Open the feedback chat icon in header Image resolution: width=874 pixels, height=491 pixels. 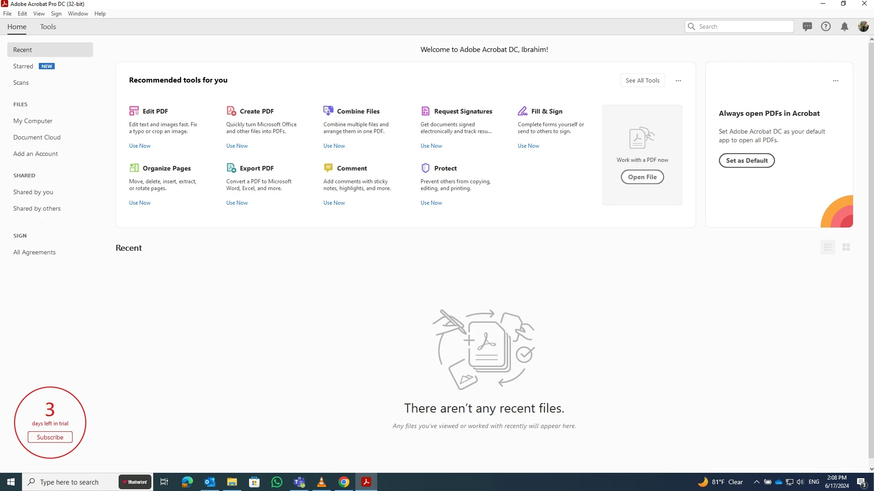coord(807,26)
